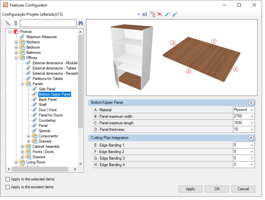Screen dimensions: 265x200
Task: Expand the Living Room folder
Action: pos(16,162)
